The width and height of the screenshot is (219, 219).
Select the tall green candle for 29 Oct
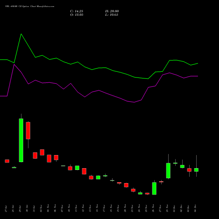(x=21, y=140)
